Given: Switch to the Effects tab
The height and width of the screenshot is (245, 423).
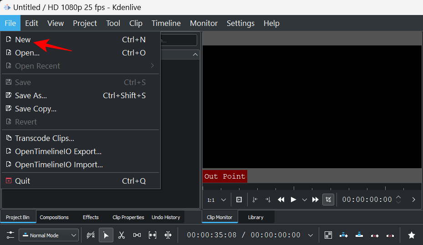Looking at the screenshot, I should 91,217.
